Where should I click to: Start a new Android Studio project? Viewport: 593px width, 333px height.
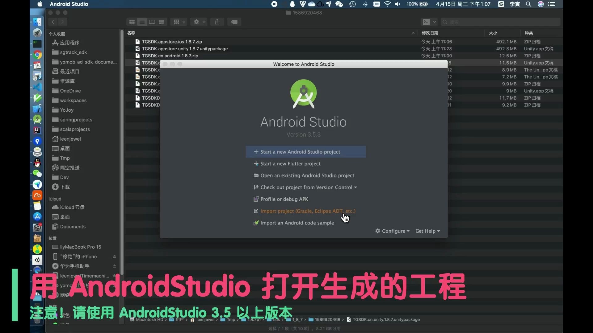[x=305, y=152]
